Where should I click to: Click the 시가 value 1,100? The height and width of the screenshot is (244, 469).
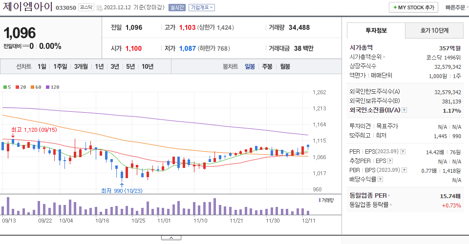[134, 48]
